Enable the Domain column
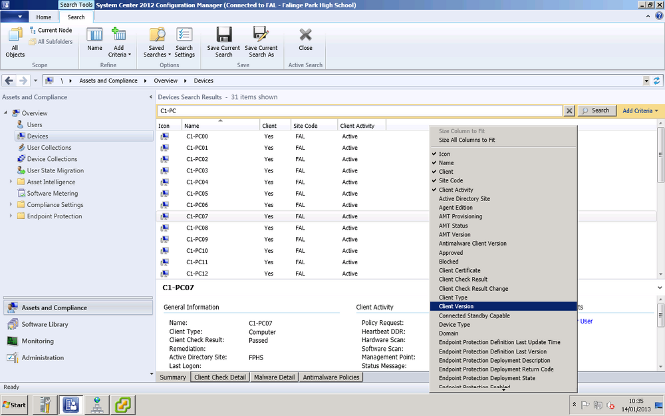 [503, 333]
